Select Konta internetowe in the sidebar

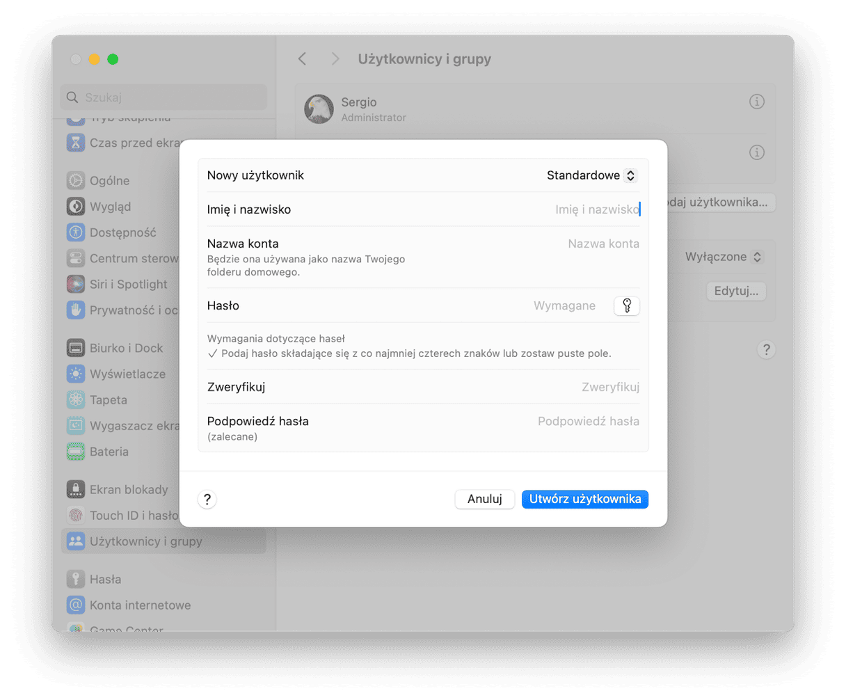pos(164,605)
